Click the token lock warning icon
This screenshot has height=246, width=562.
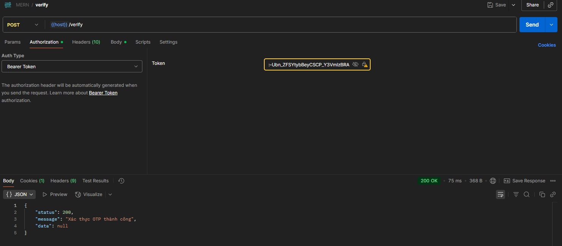click(365, 64)
